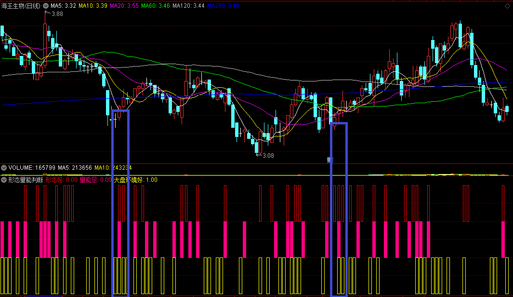This screenshot has width=513, height=297.
Task: Click the VOLUME: 165799 value
Action: [x=32, y=168]
